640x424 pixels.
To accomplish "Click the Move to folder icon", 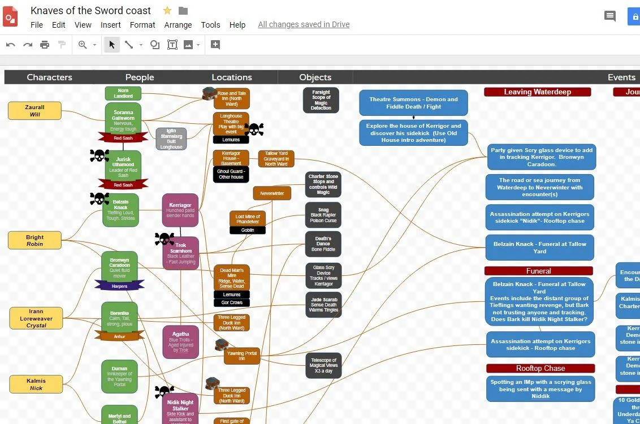I will tap(183, 11).
